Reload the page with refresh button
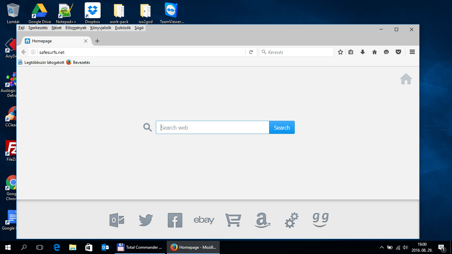This screenshot has height=254, width=452. pos(251,52)
